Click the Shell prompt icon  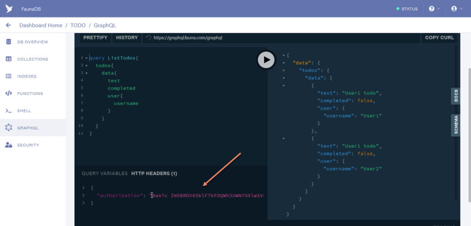click(9, 111)
